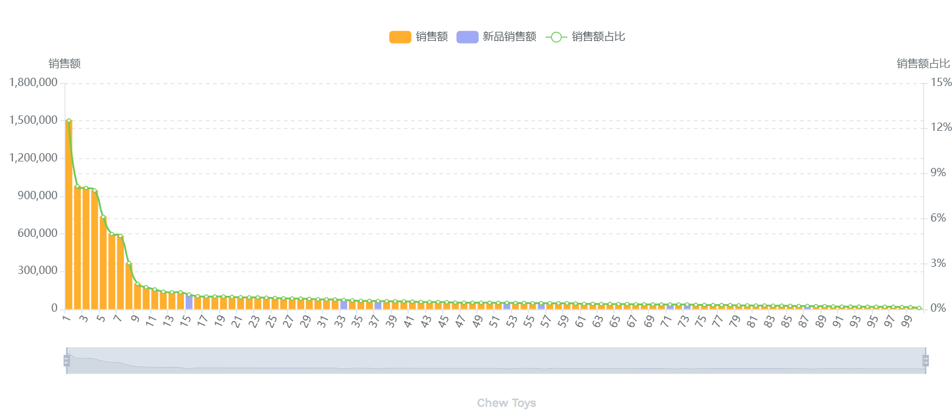The image size is (952, 416).
Task: Click the purple bar at rank 33
Action: click(x=344, y=304)
